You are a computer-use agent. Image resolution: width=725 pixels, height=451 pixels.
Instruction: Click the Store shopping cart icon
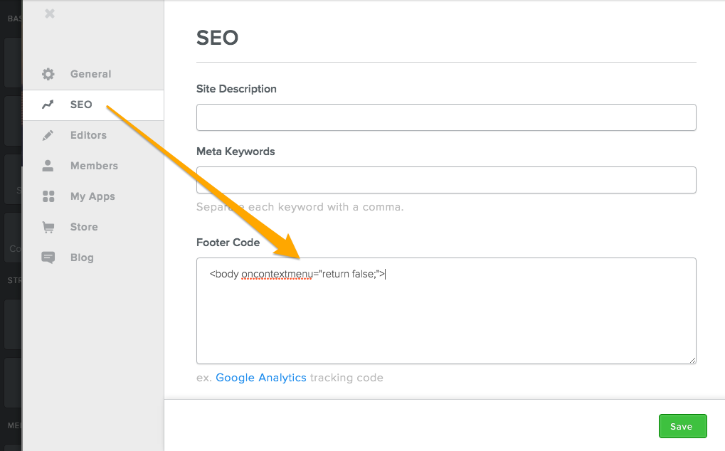click(x=48, y=227)
